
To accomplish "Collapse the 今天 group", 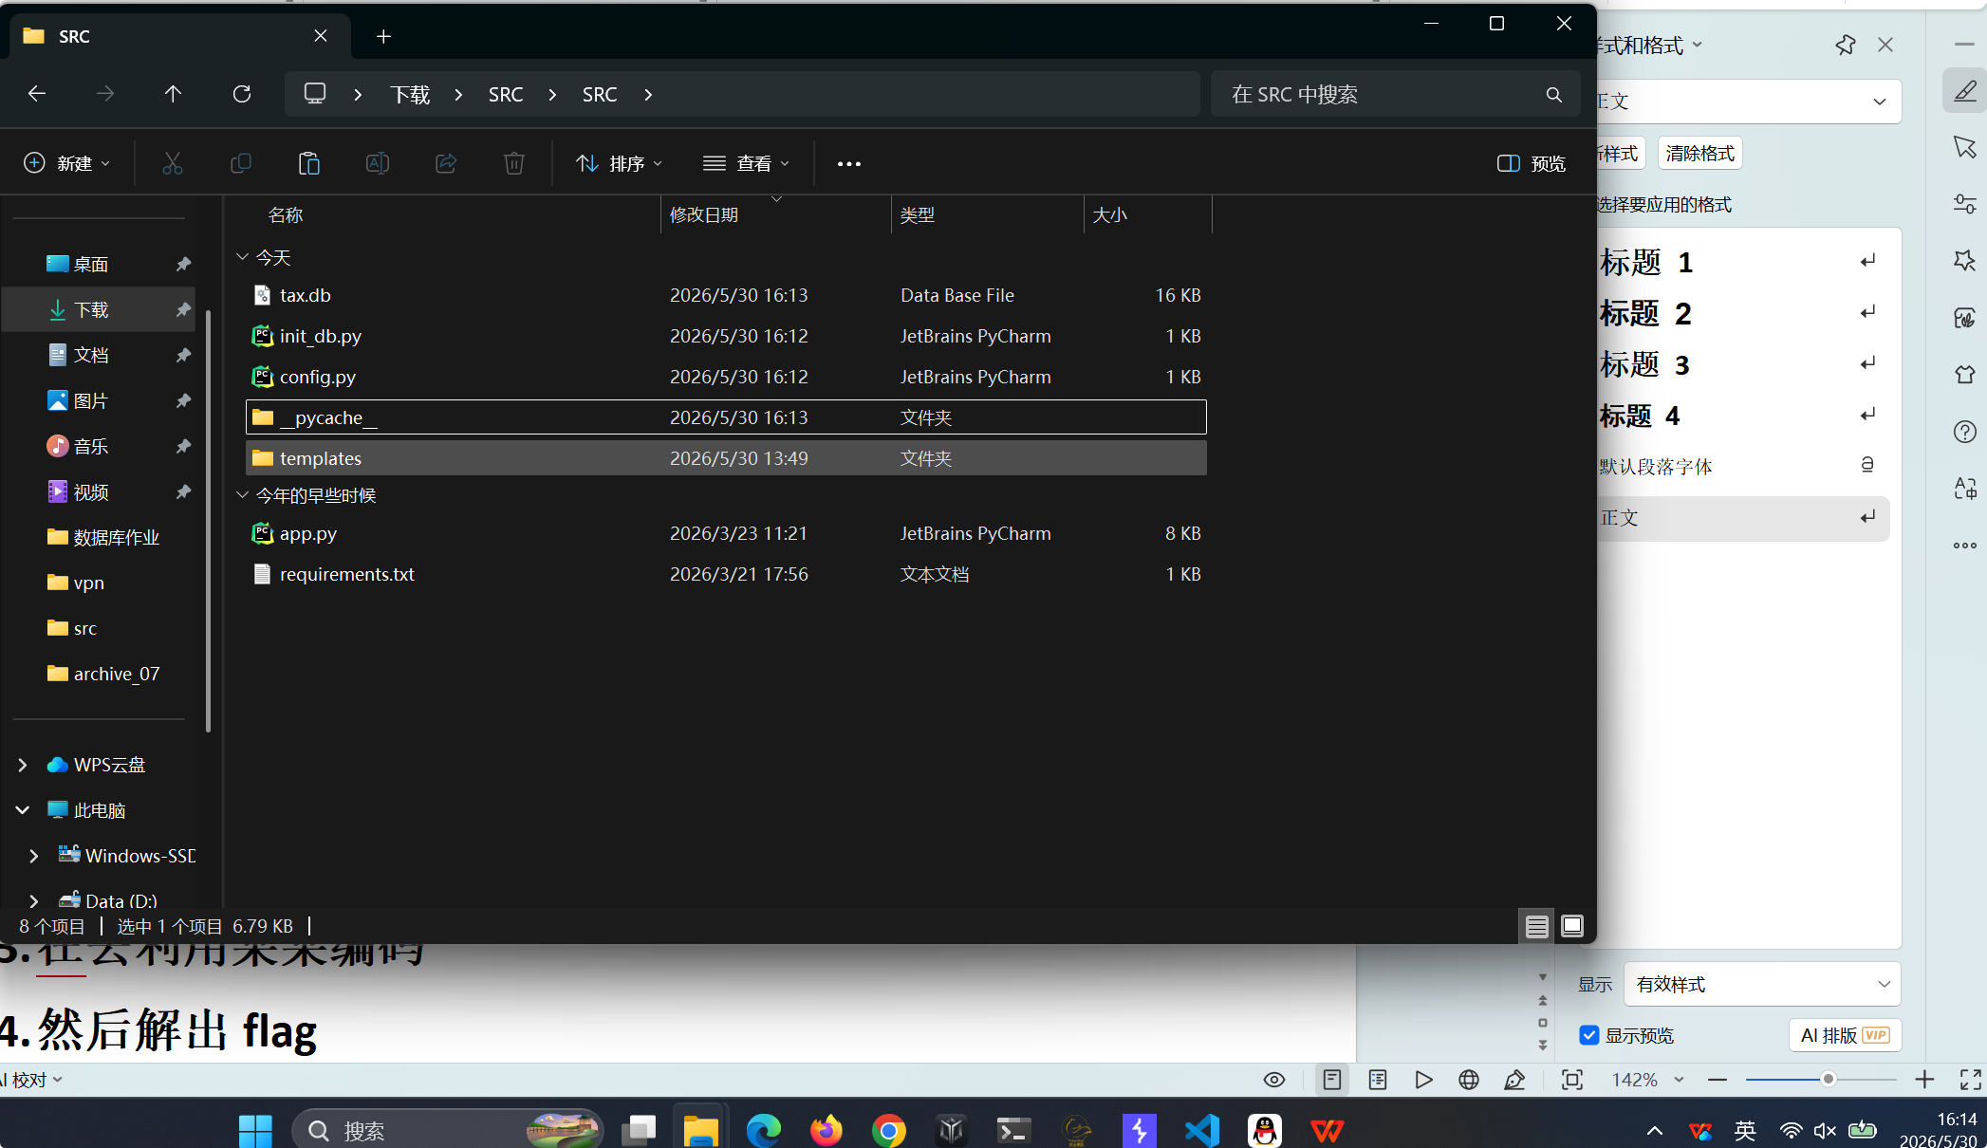I will [242, 257].
